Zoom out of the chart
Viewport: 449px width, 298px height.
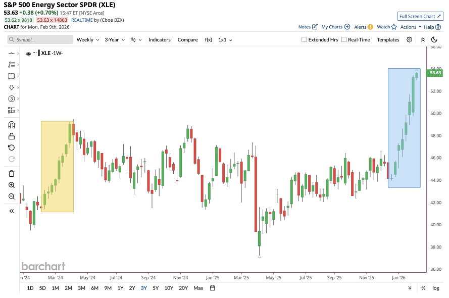[x=12, y=196]
